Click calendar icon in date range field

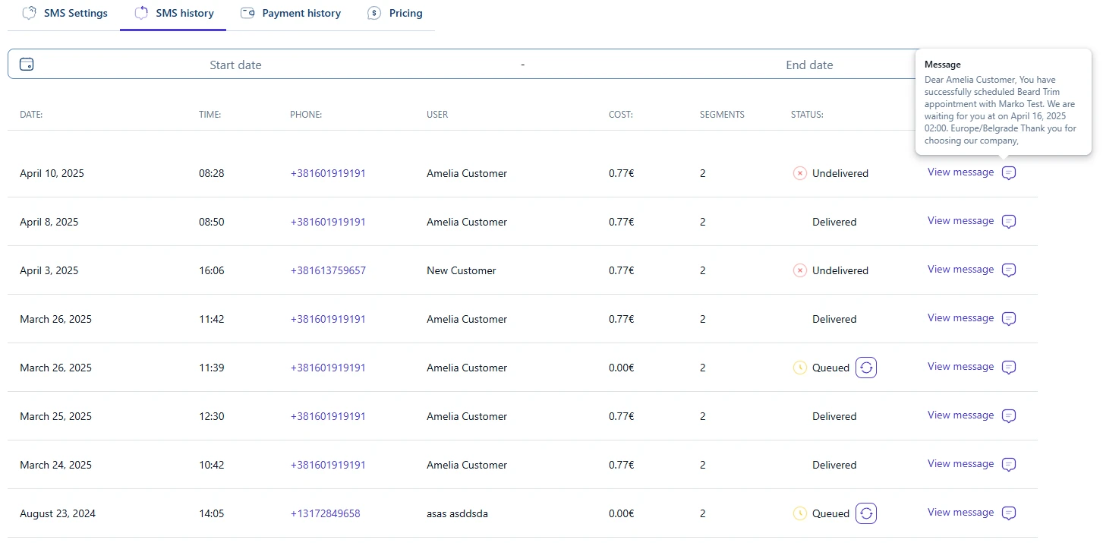[x=27, y=65]
